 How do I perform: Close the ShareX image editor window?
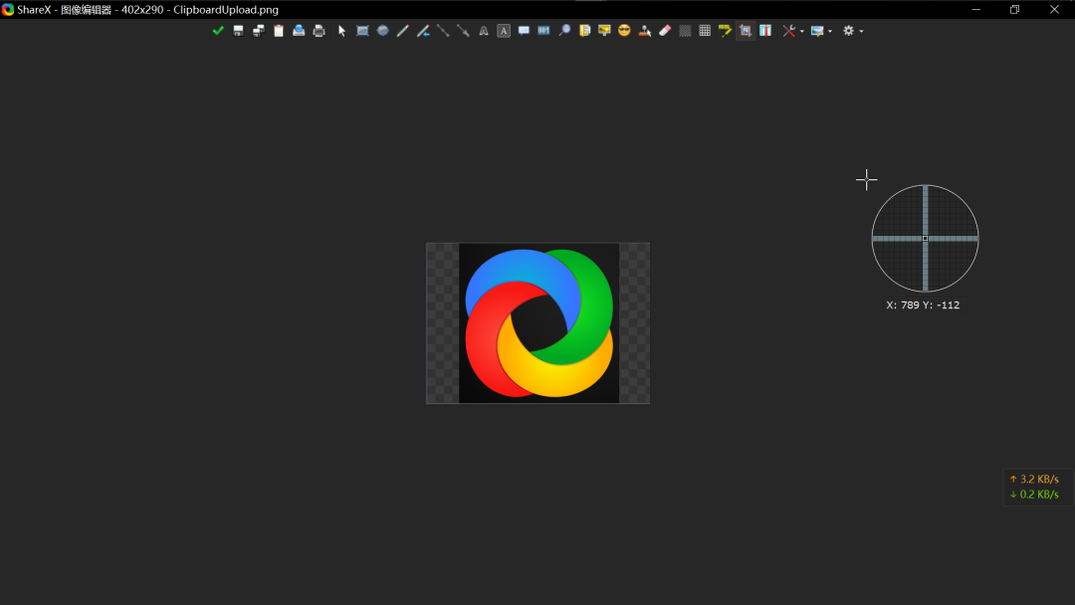(1054, 10)
